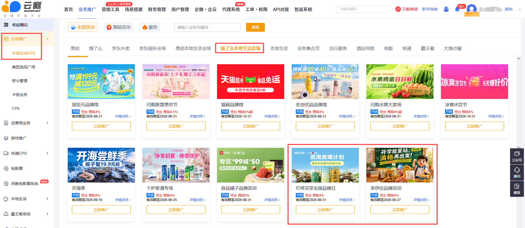
Task: Click the 复制 link in header
Action: pyautogui.click(x=509, y=9)
